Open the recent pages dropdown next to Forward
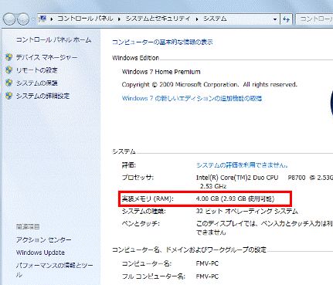The height and width of the screenshot is (285, 333). pos(33,19)
